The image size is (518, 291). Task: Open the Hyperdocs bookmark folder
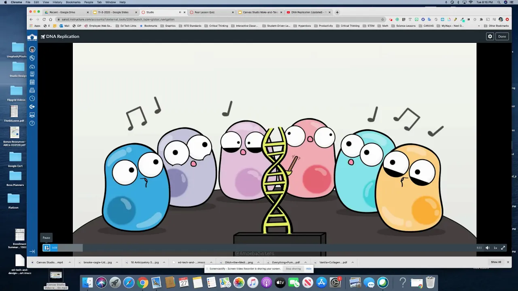pos(302,26)
